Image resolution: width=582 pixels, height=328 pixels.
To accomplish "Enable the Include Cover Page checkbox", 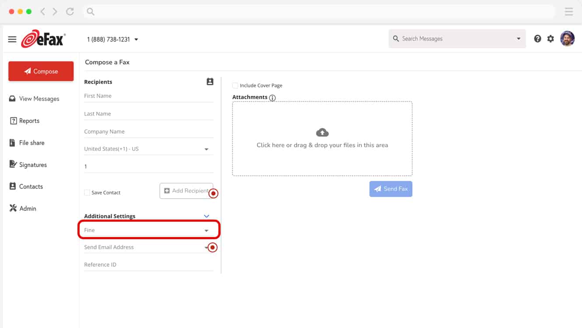I will click(235, 86).
